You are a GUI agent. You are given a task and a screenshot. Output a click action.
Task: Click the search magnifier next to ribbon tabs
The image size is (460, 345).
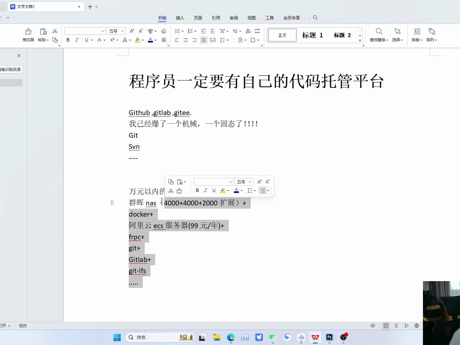315,18
